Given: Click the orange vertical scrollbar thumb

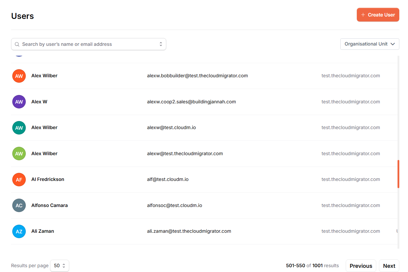Looking at the screenshot, I should [398, 174].
